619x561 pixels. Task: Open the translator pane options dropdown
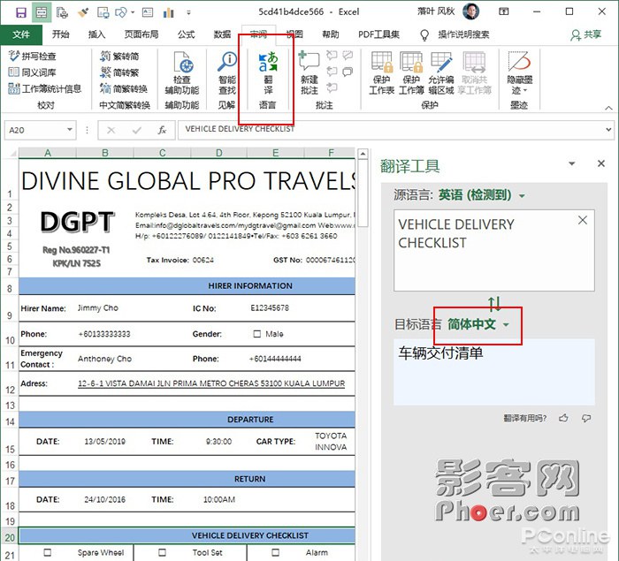click(x=571, y=163)
